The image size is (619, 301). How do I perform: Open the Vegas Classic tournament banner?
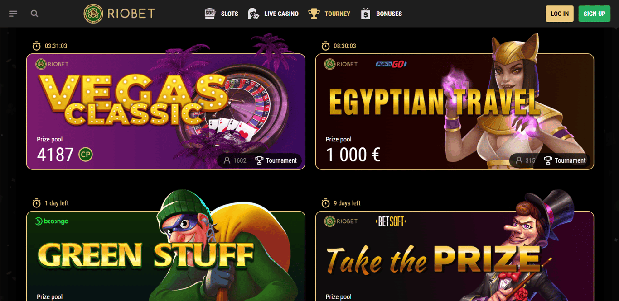(166, 112)
